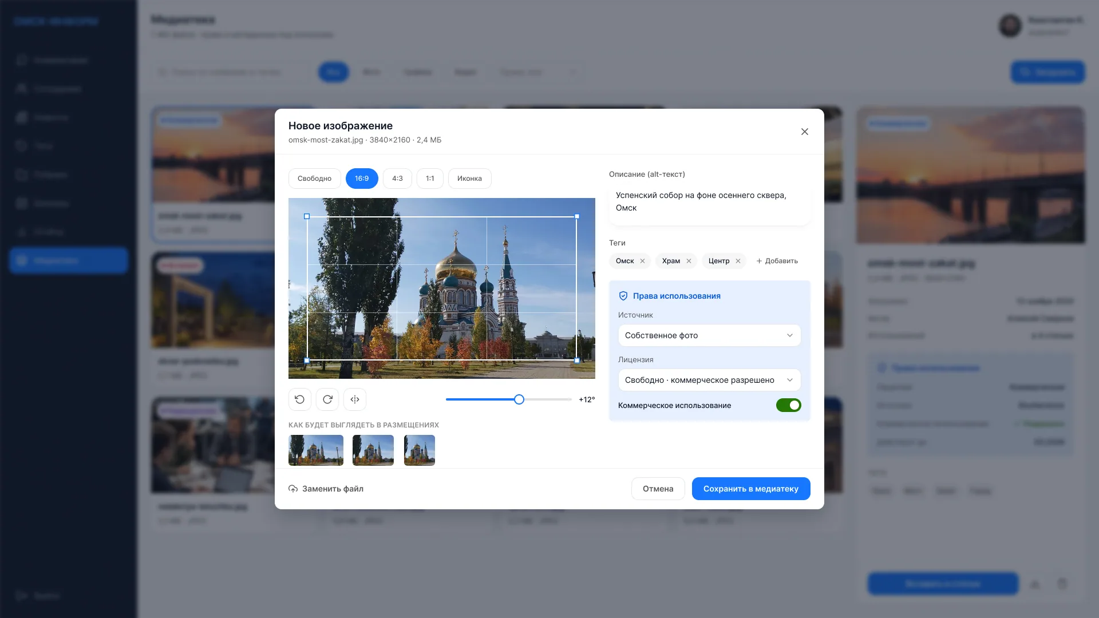Click into alt-text description field
Screen dimensions: 1099x618
tap(709, 204)
